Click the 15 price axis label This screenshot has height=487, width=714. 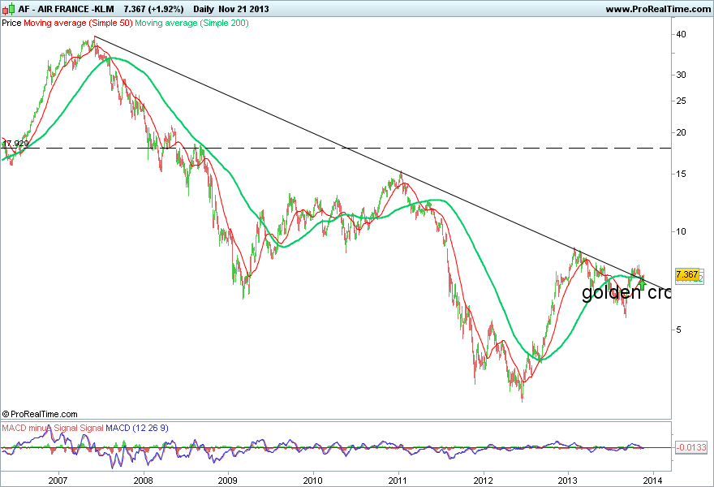(x=682, y=174)
